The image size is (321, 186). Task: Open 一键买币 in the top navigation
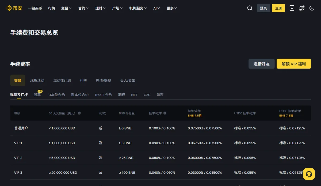35,8
